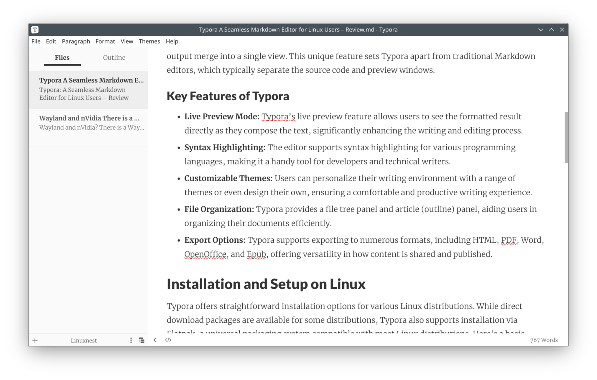The width and height of the screenshot is (597, 380).
Task: Open the Help menu
Action: (x=172, y=41)
